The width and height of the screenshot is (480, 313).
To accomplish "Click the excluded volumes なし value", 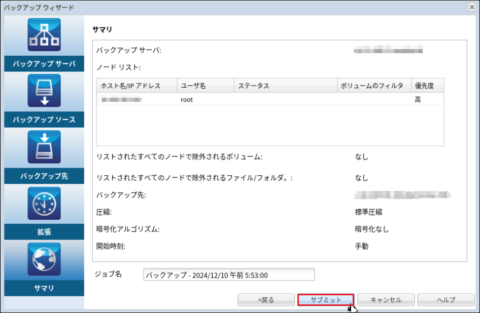I will 362,157.
